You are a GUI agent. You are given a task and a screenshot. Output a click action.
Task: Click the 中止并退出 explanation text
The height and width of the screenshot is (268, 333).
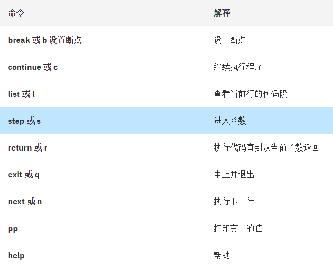[x=234, y=175]
